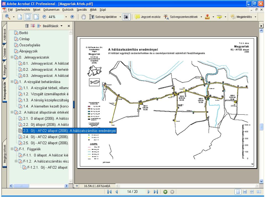
Task: Open the Highlighter tool dropdown arrow
Action: pos(225,17)
